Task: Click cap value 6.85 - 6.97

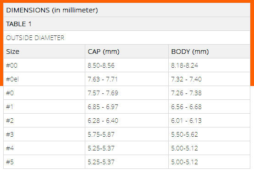Action: tap(103, 107)
